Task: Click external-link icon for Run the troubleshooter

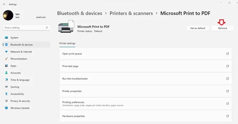Action: pyautogui.click(x=227, y=79)
